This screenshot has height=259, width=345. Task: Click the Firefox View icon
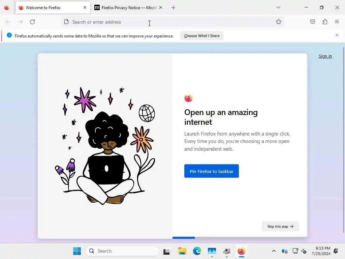tap(7, 8)
